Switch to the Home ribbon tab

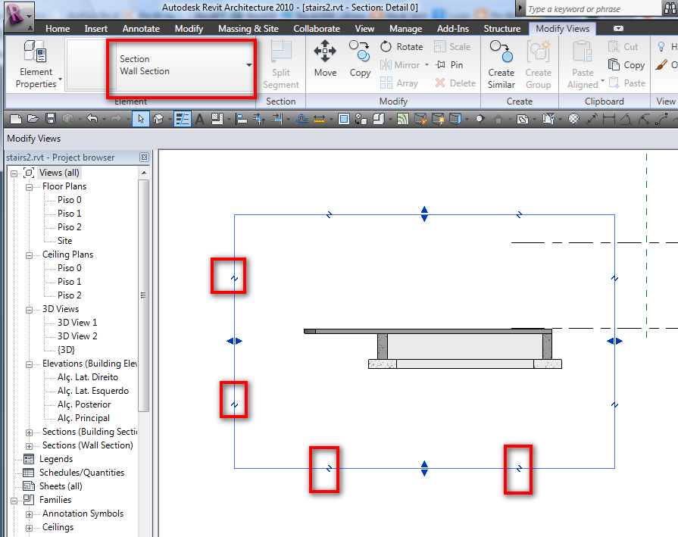point(58,29)
